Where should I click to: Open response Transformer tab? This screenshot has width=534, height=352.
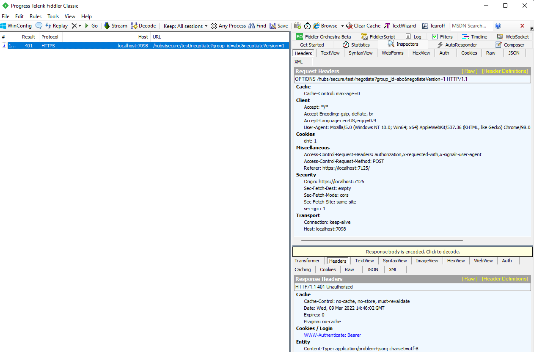307,261
